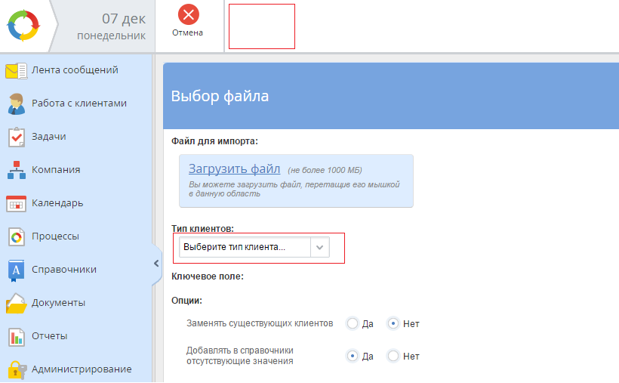Click the Процессы icon in sidebar
Image resolution: width=619 pixels, height=383 pixels.
16,236
